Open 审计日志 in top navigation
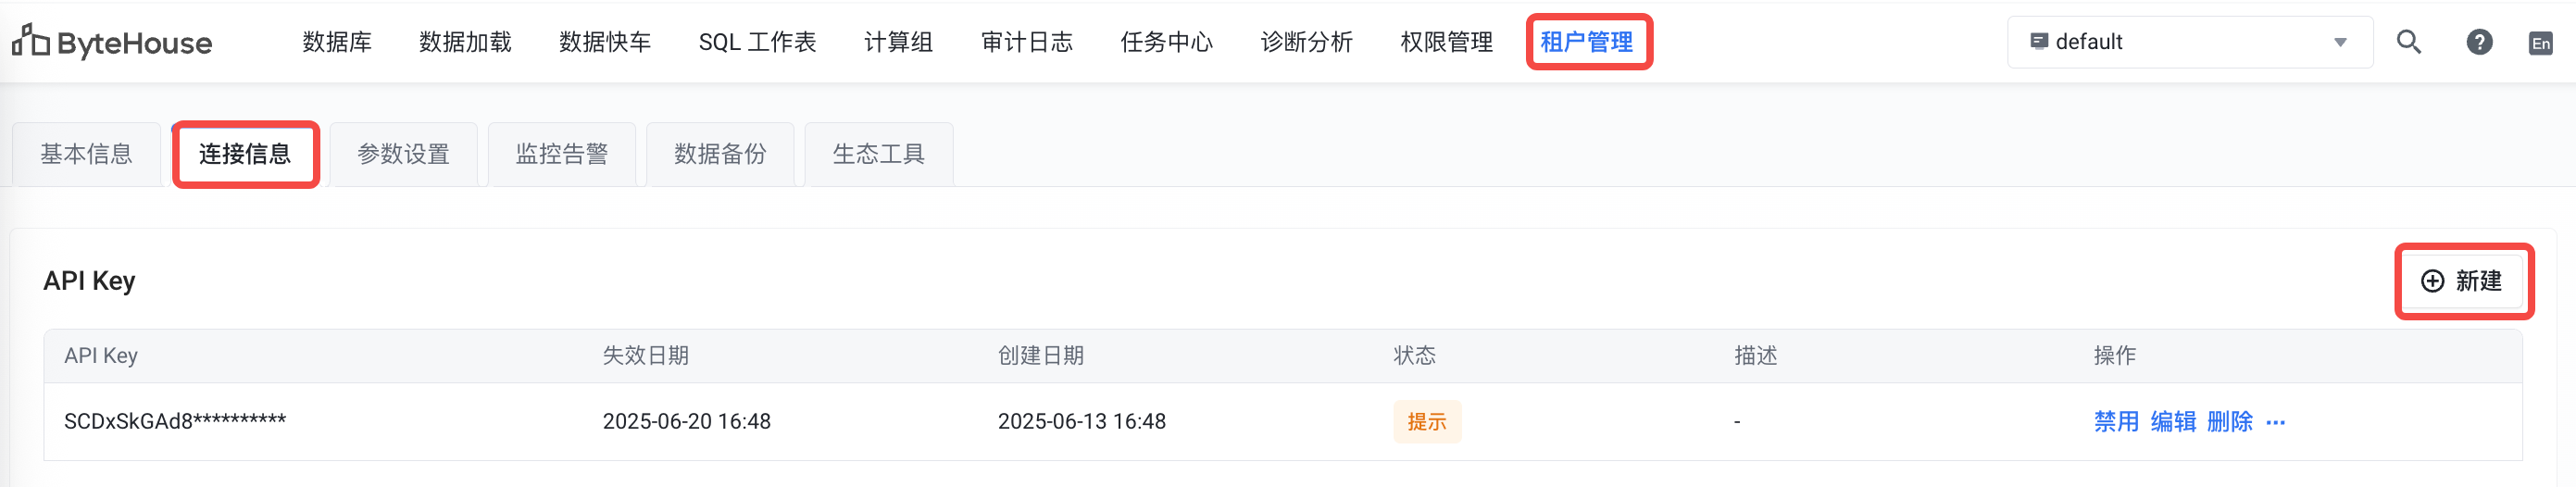2576x487 pixels. (x=1026, y=42)
